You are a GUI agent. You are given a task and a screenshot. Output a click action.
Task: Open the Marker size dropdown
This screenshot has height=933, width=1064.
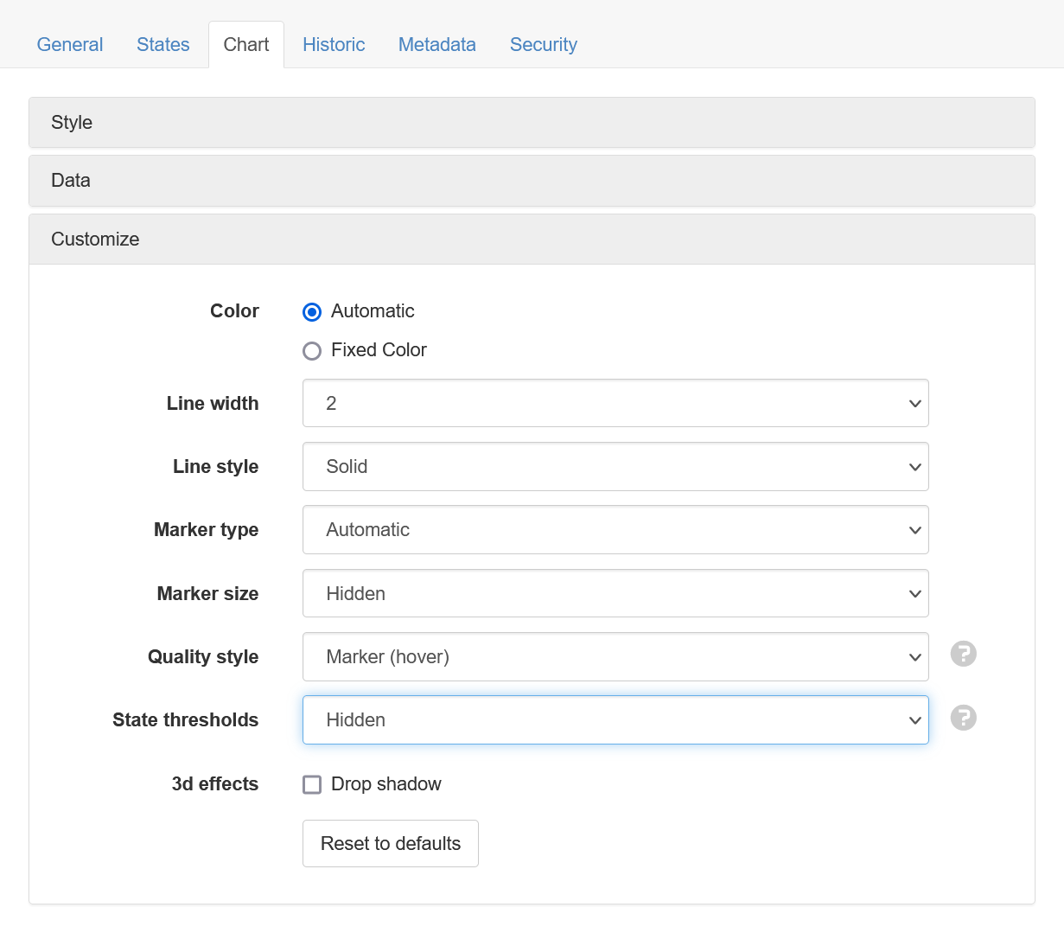(x=615, y=593)
